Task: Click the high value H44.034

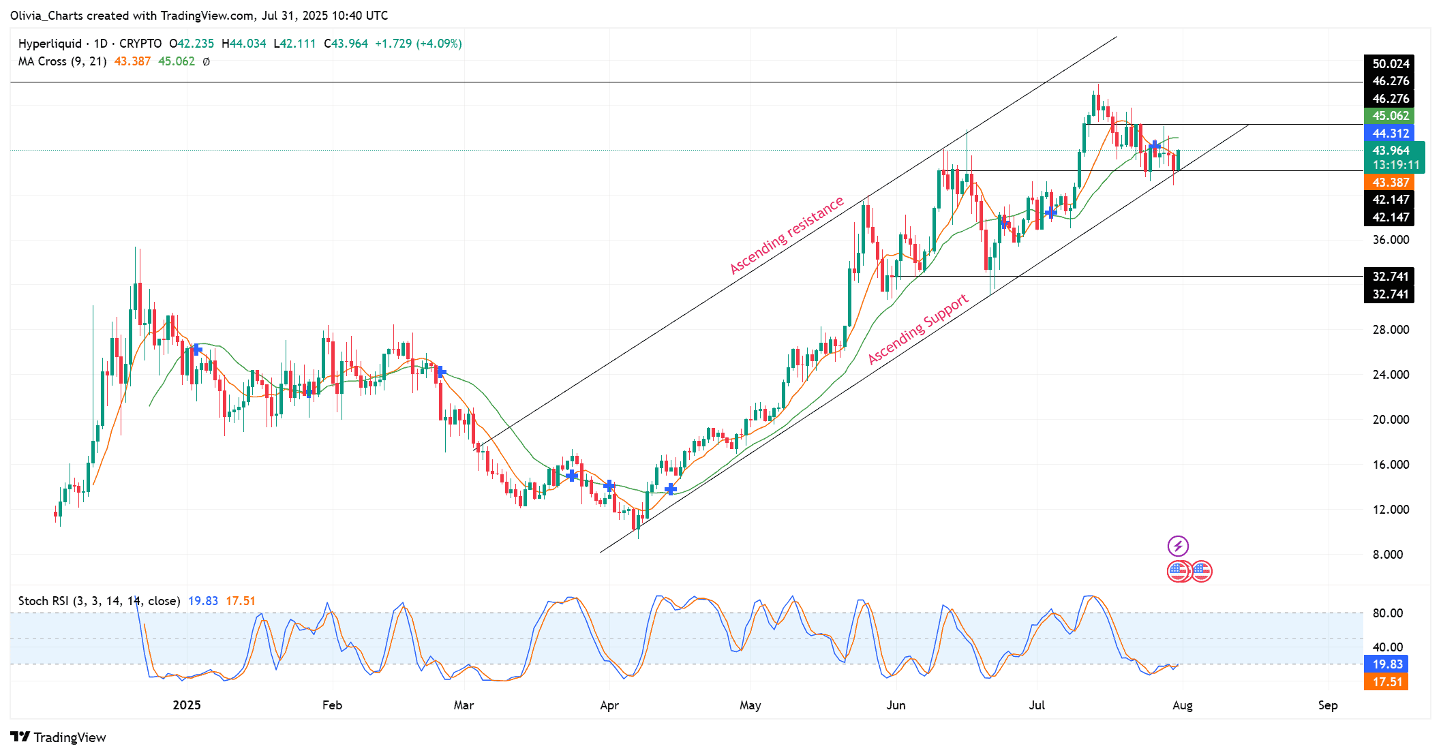Action: (x=244, y=44)
